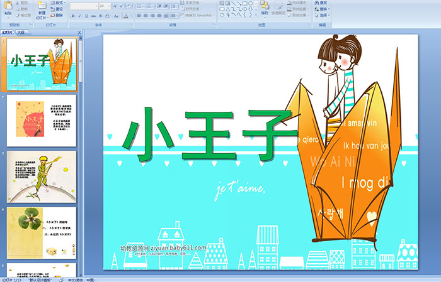Open Shape Fill (形状填充) color menu
Image resolution: width=441 pixels, height=282 pixels.
[x=297, y=3]
